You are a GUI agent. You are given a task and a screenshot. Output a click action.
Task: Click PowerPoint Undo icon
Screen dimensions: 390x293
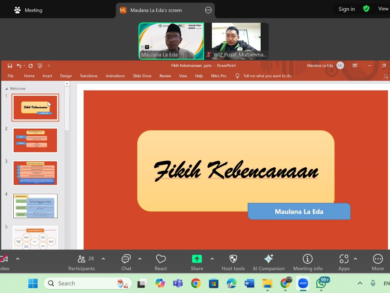19,66
